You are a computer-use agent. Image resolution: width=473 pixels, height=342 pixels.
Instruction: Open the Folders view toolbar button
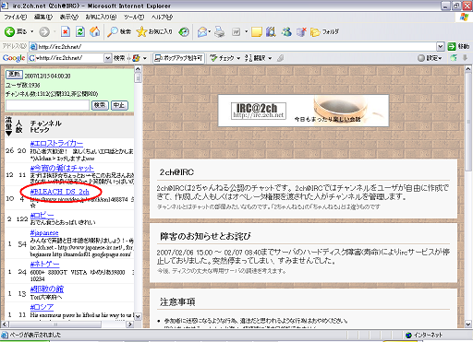[x=324, y=31]
